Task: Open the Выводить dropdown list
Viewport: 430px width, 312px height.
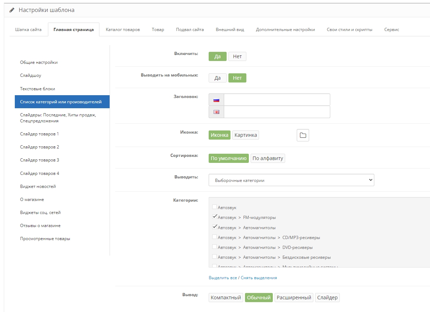Action: [291, 180]
